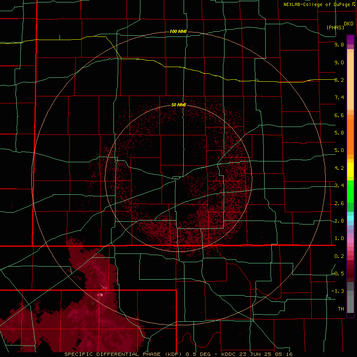357x357 pixels.
Task: Click the 3.4 scale value
Action: (x=339, y=186)
